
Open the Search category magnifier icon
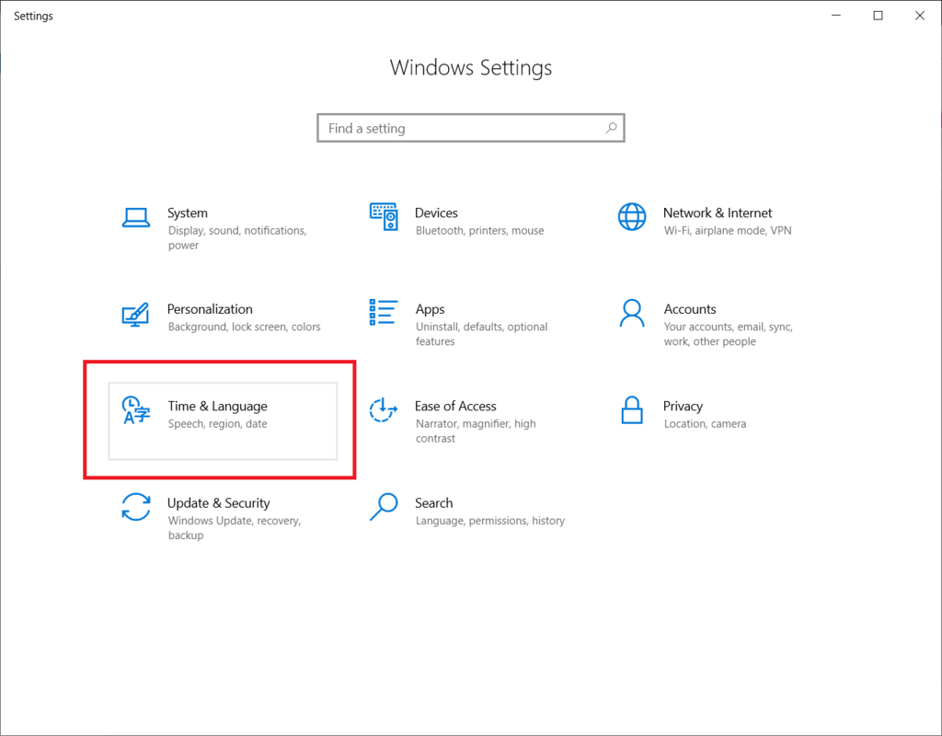point(384,507)
